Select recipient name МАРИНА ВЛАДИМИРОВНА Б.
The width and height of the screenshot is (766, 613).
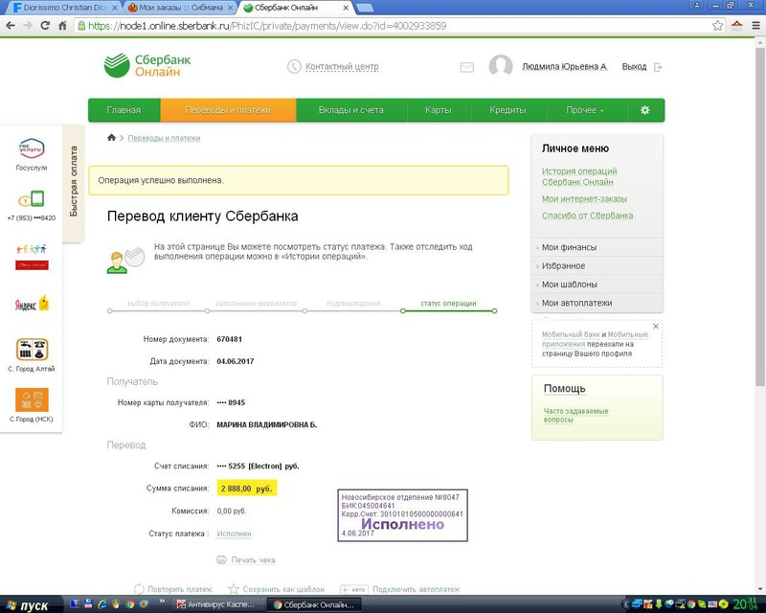point(267,425)
